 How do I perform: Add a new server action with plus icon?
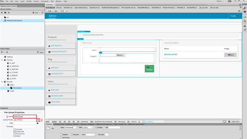coord(2,13)
